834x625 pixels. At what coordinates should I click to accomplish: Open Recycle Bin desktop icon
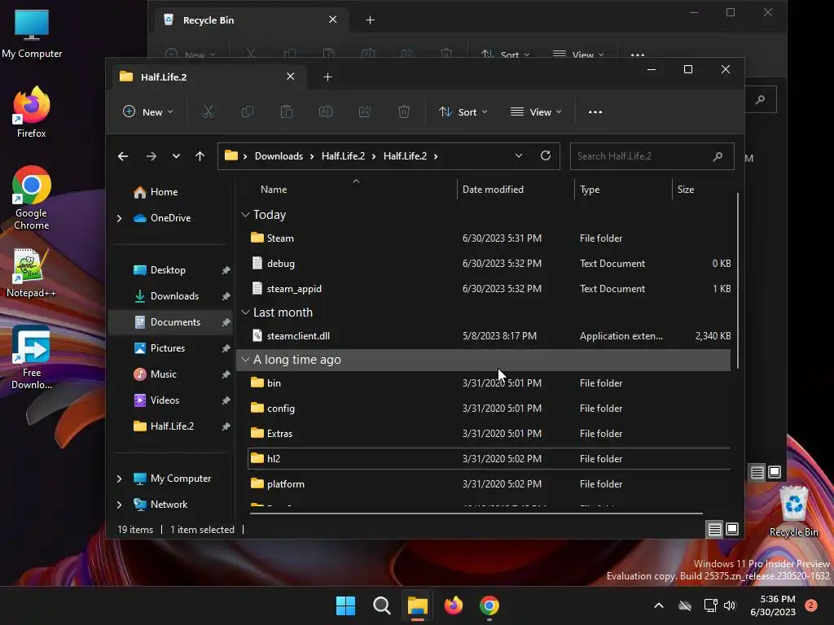point(793,512)
